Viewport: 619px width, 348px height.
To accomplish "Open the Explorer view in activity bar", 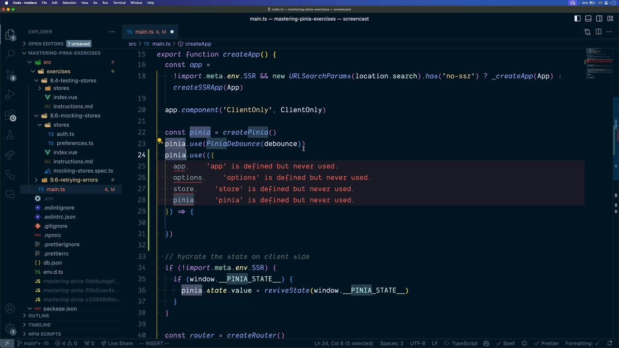I will point(10,35).
